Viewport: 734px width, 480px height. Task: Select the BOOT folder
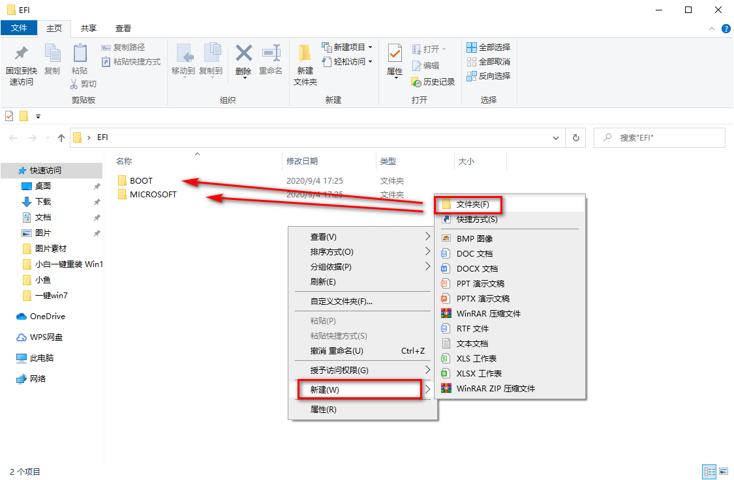pos(135,180)
